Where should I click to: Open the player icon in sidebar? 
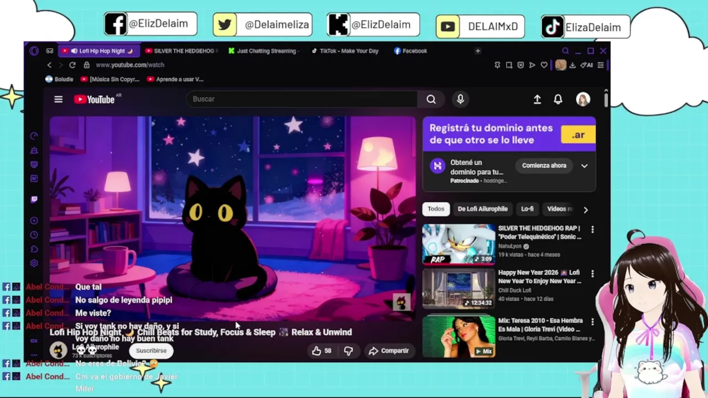click(34, 221)
